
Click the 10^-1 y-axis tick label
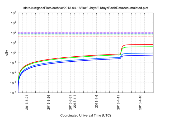pos(13,63)
